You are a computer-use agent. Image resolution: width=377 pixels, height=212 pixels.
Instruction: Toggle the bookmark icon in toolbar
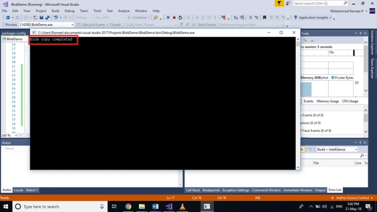point(264,17)
